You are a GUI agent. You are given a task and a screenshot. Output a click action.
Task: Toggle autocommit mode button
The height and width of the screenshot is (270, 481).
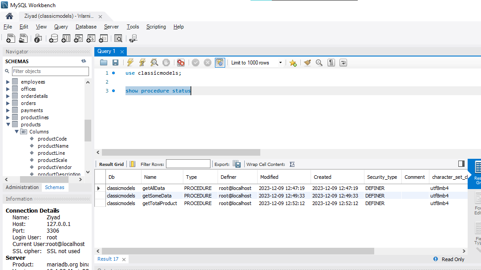click(x=220, y=63)
